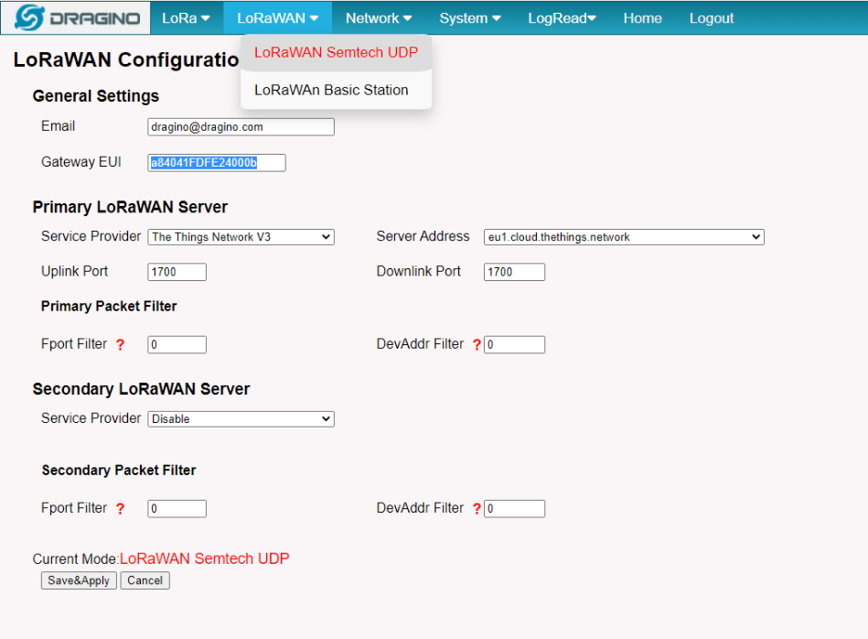Open the Primary Service Provider dropdown
Viewport: 868px width, 639px height.
(241, 237)
